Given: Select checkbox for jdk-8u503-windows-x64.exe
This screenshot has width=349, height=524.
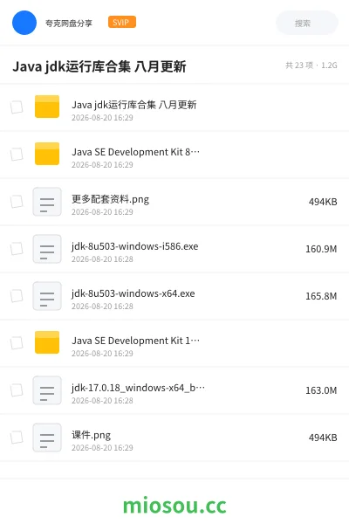Looking at the screenshot, I should [x=17, y=296].
